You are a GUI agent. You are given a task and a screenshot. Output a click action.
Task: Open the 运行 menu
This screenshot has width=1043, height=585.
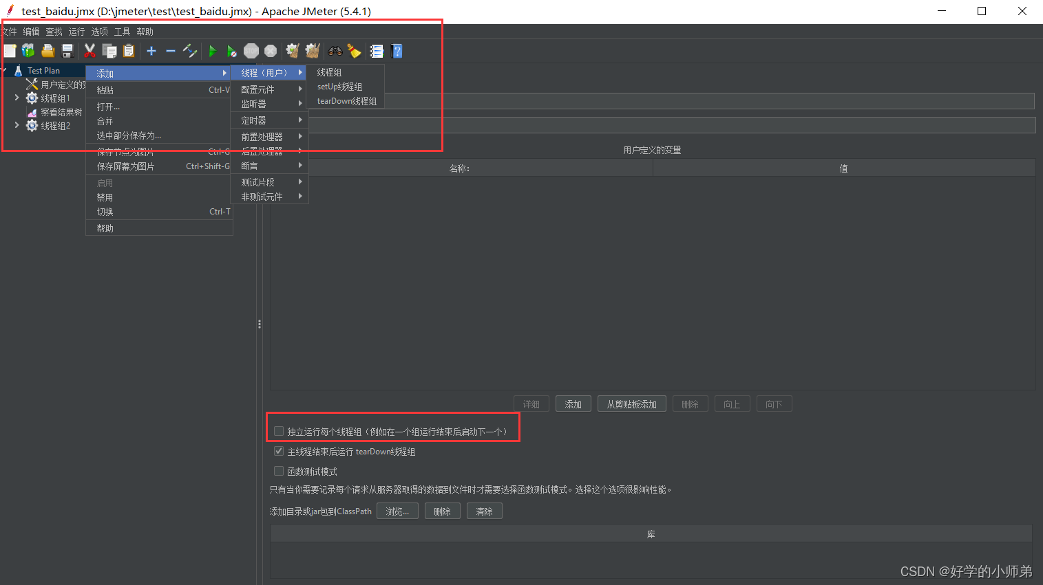[x=76, y=32]
